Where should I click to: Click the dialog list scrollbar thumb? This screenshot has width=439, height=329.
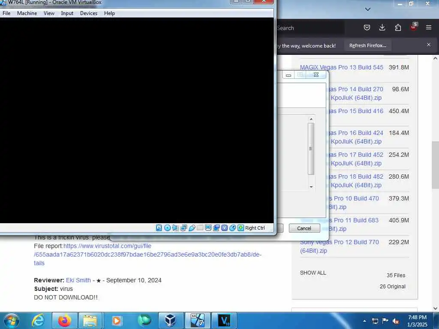click(x=311, y=149)
